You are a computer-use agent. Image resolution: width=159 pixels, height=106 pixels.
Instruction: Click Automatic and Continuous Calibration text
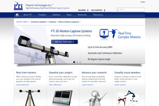pyautogui.click(x=105, y=53)
